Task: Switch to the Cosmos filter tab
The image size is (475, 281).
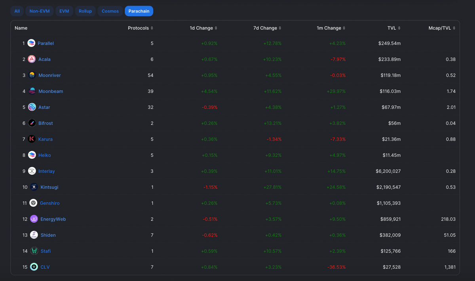Action: coord(110,11)
